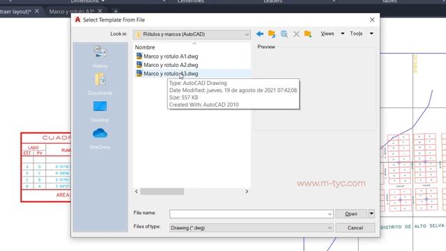Viewport: 446px width, 251px height.
Task: Create a new folder
Action: click(x=308, y=34)
